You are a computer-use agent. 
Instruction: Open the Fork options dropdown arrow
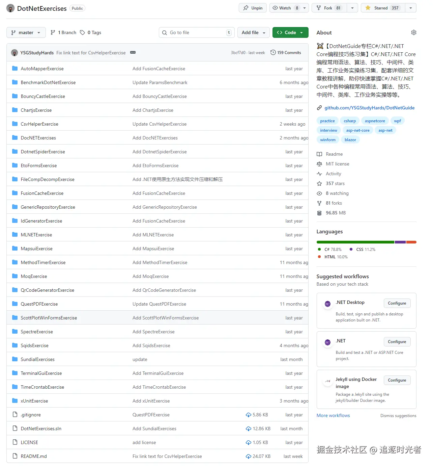click(x=352, y=8)
